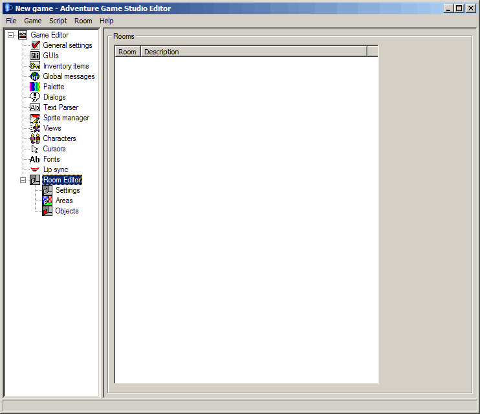Select the Characters label in tree
The image size is (480, 414).
click(60, 138)
